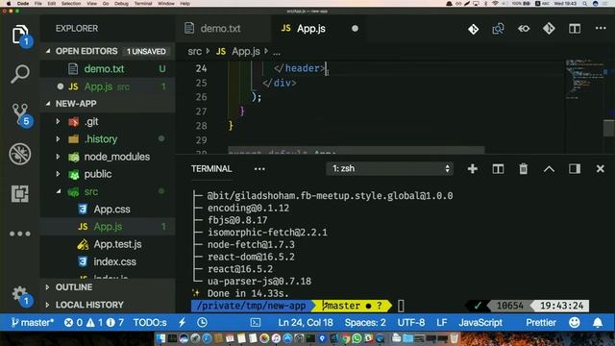Open App.test.js file in explorer

(108, 244)
